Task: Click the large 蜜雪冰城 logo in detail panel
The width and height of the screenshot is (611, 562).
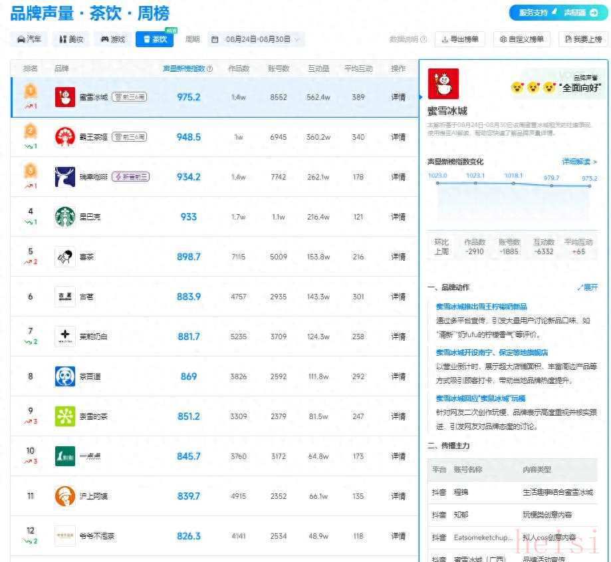Action: [443, 84]
